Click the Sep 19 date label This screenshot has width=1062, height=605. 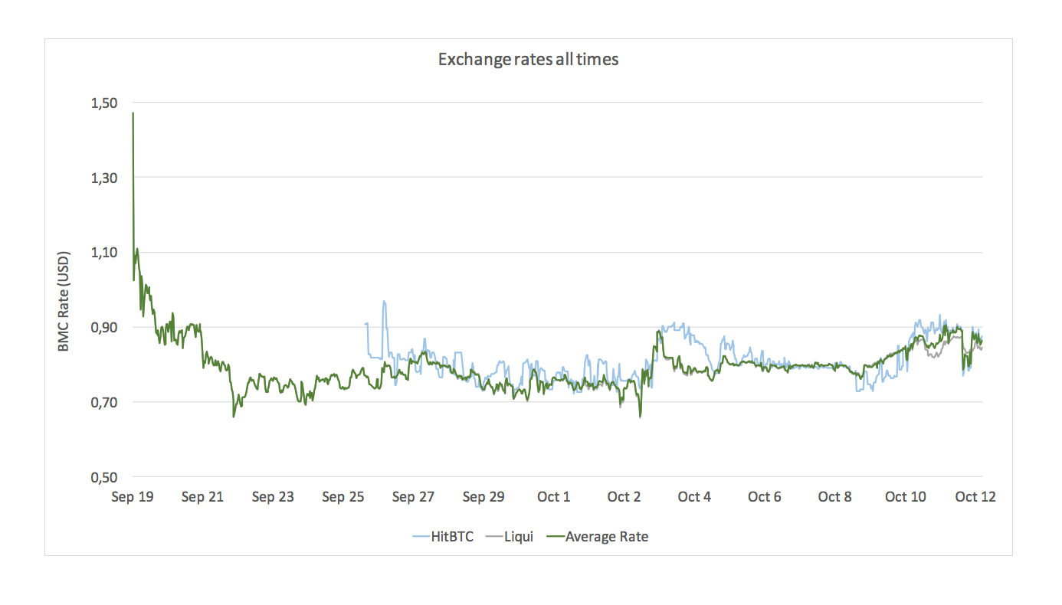point(133,497)
